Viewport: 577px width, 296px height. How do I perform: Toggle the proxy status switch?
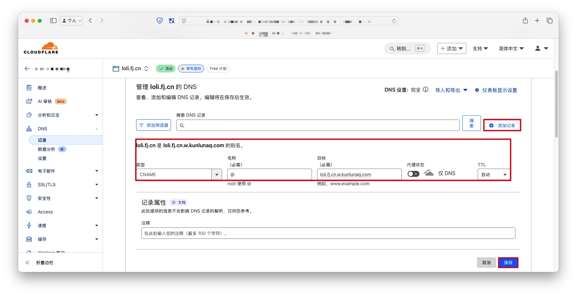413,174
